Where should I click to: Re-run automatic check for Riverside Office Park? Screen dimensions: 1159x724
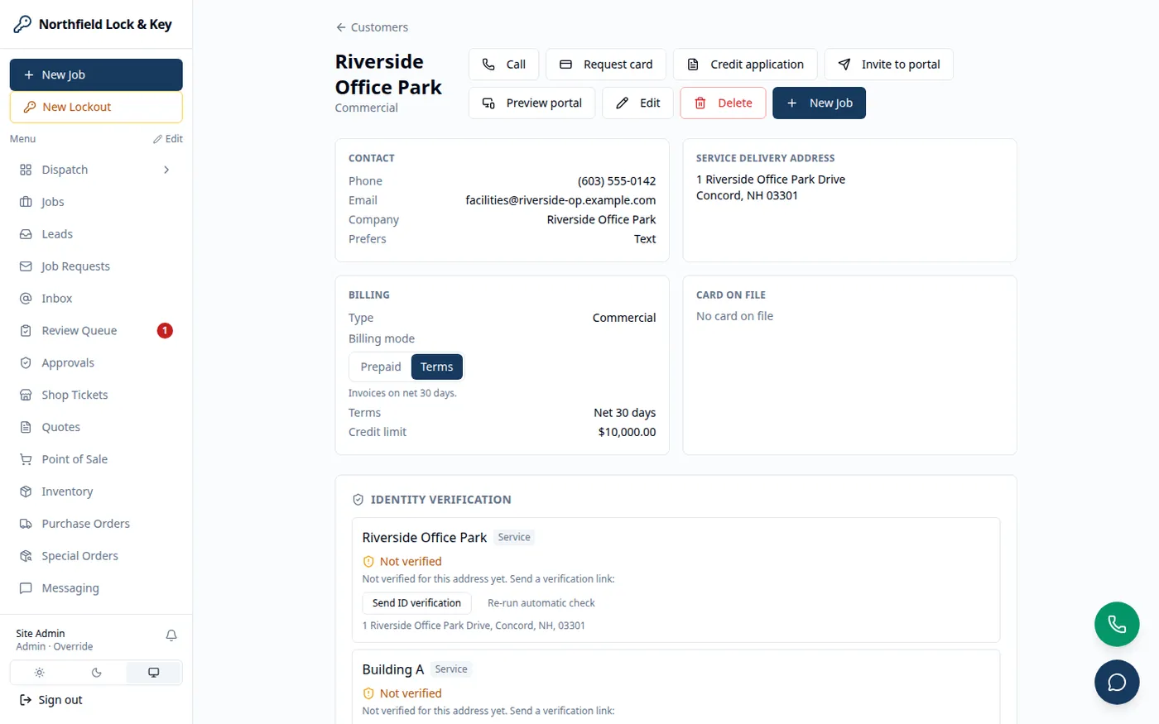pos(541,603)
